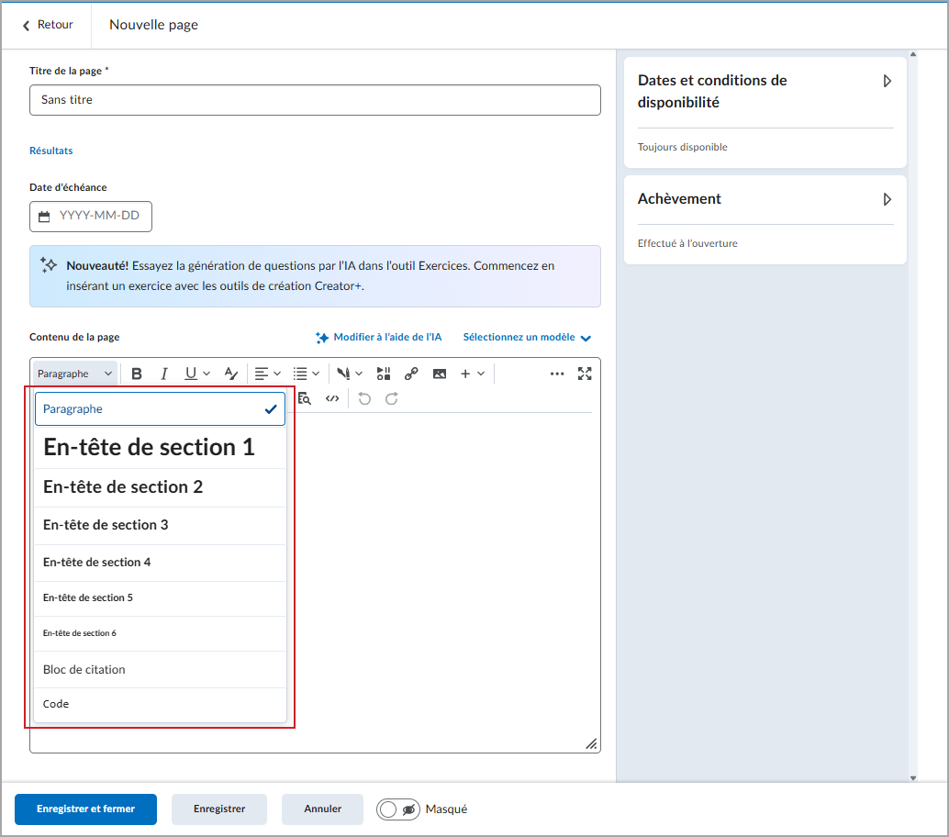Screen dimensions: 949x837
Task: Click the AI sparkle icon in Nouveauté banner
Action: click(49, 265)
